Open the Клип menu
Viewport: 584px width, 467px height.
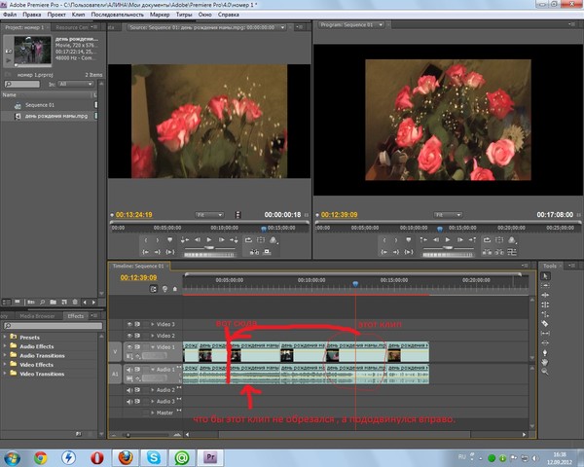pos(81,16)
